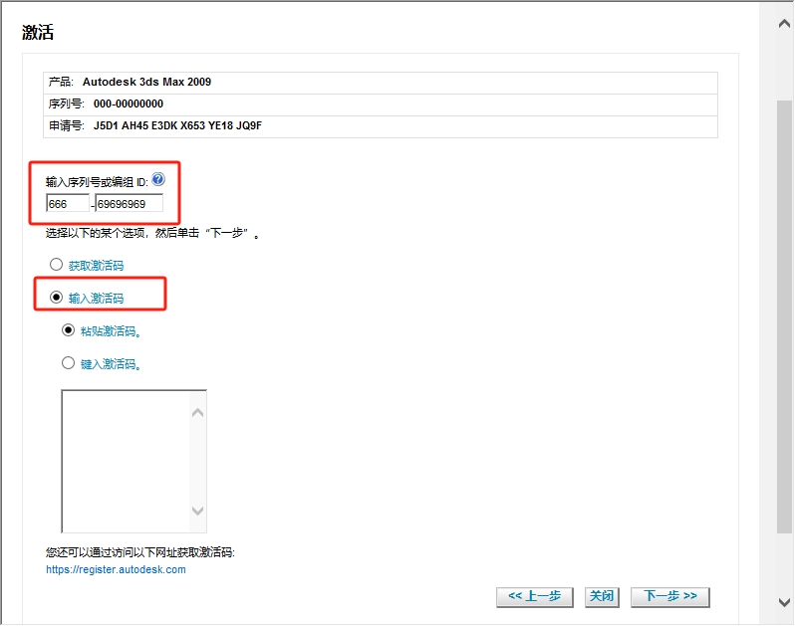Go back with the 上一步 button
Screen dimensions: 795x626
coord(534,596)
